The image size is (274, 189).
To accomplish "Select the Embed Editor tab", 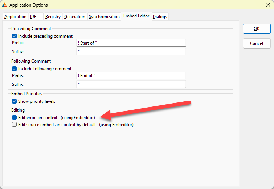I will point(136,16).
